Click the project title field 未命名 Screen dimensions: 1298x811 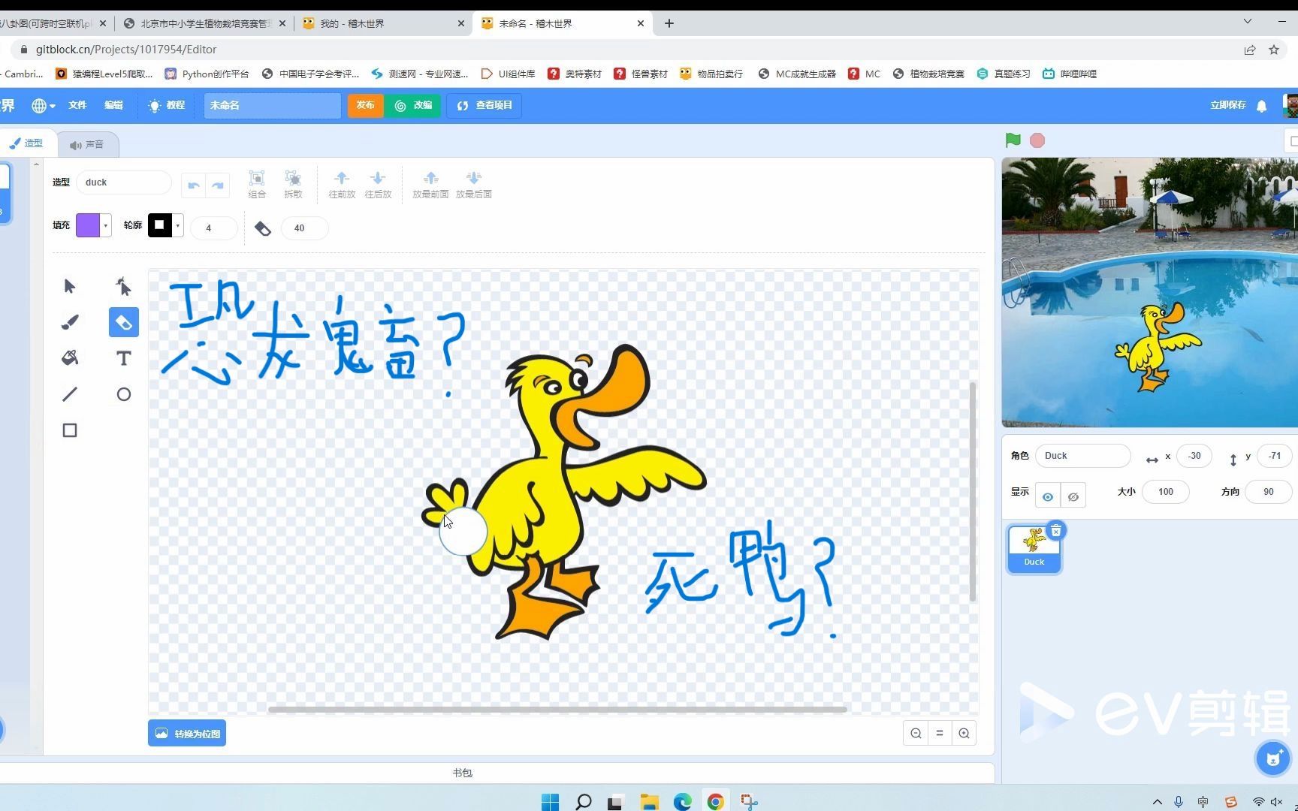pos(273,106)
